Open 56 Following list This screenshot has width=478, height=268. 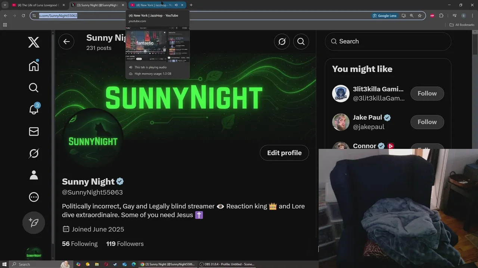[80, 244]
